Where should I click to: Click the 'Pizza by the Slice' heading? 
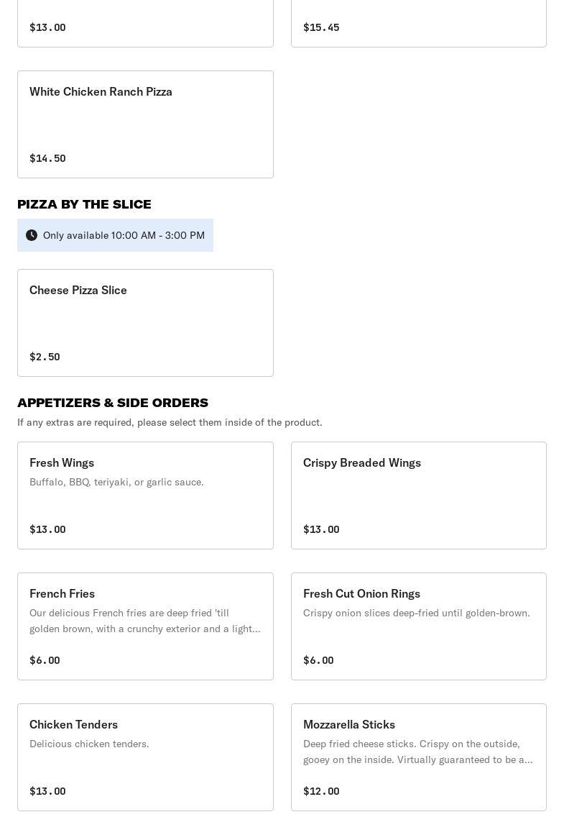pos(84,204)
